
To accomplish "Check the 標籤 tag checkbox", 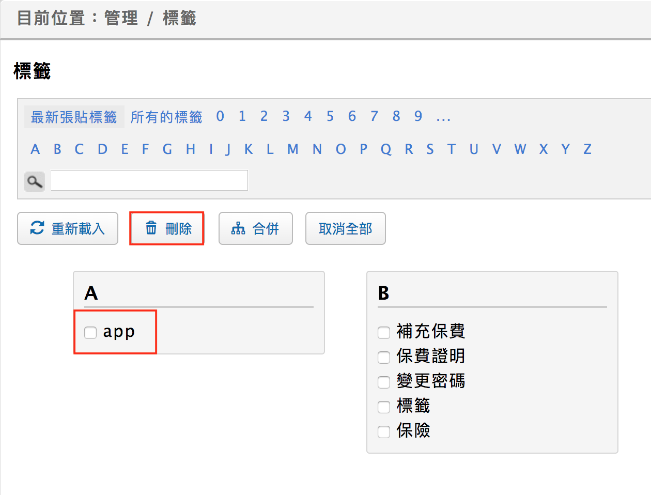I will tap(384, 407).
